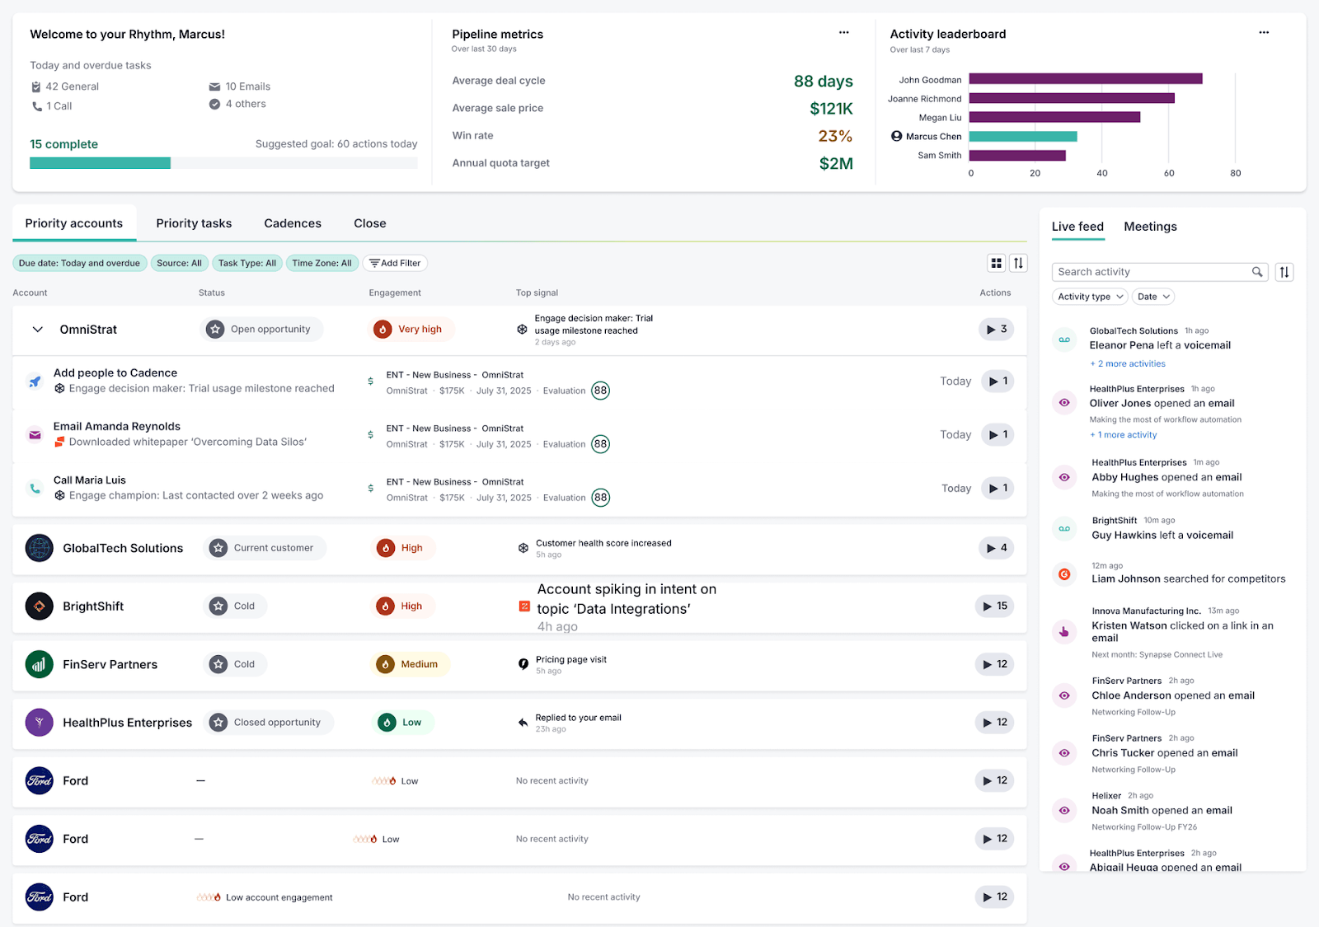Open the Activity type dropdown
Screen dimensions: 1319x927
coord(1089,297)
